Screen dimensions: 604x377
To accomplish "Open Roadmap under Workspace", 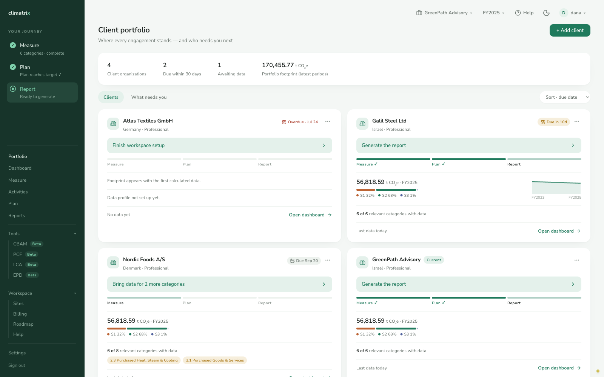I will point(23,324).
